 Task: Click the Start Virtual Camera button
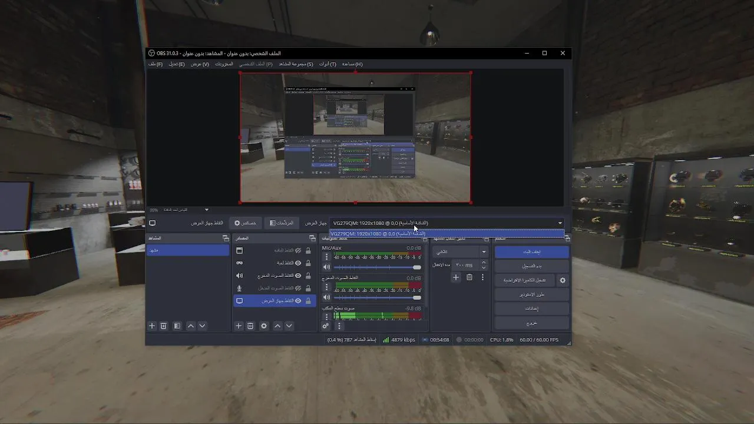point(524,280)
